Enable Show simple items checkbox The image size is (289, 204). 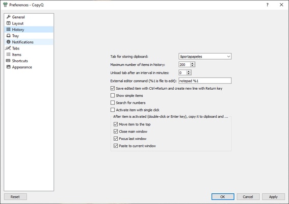point(113,95)
